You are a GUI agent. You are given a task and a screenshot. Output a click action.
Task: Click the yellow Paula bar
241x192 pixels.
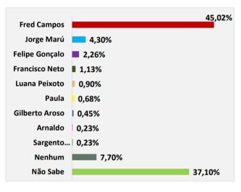pyautogui.click(x=73, y=99)
